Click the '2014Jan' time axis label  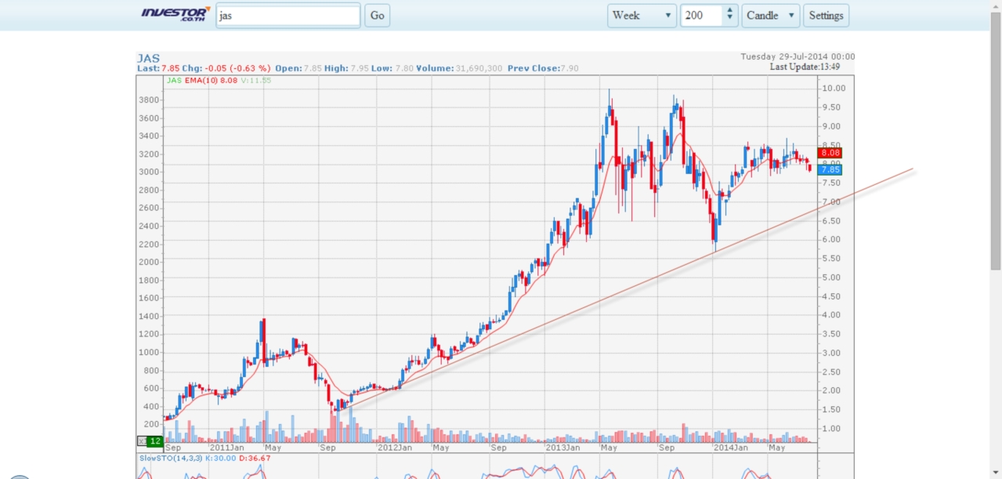(x=730, y=448)
